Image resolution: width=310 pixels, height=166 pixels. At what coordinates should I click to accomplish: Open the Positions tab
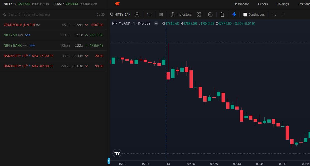[304, 4]
